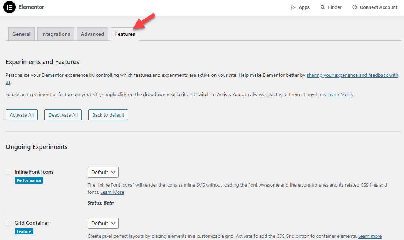Open Apps from the top bar
Viewport: 404px width, 240px height.
[300, 7]
